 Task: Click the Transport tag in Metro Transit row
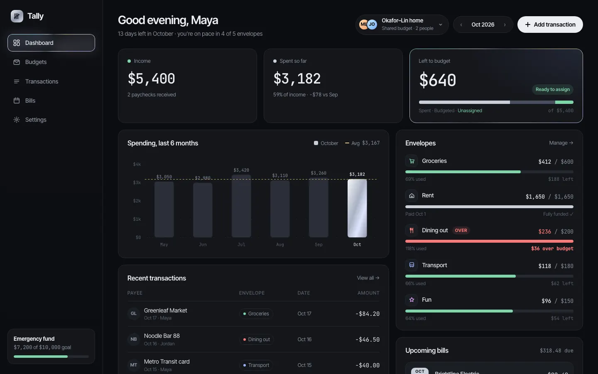tap(256, 365)
